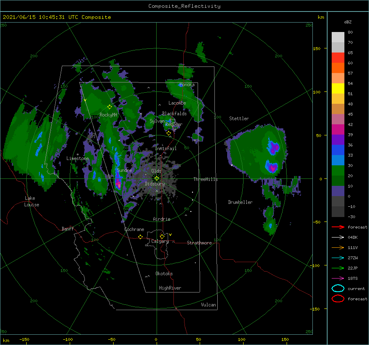The width and height of the screenshot is (369, 345).
Task: Click the ThreeHills label
Action: click(x=205, y=179)
